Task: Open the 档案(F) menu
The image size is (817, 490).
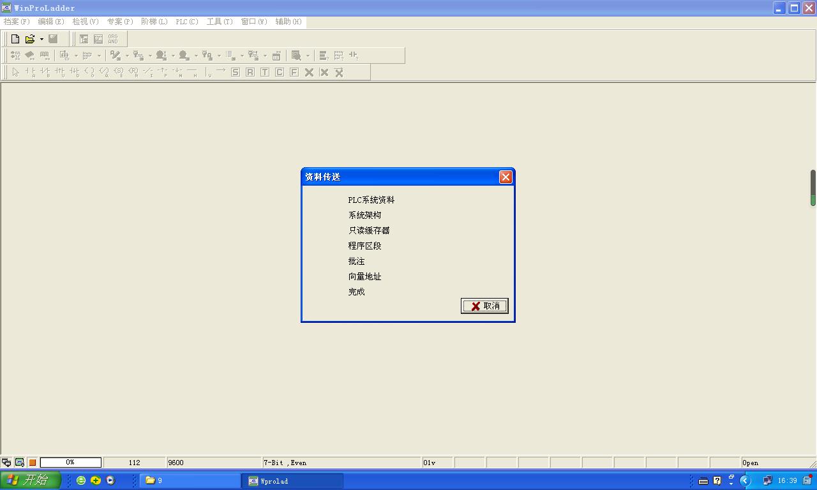Action: (x=17, y=22)
